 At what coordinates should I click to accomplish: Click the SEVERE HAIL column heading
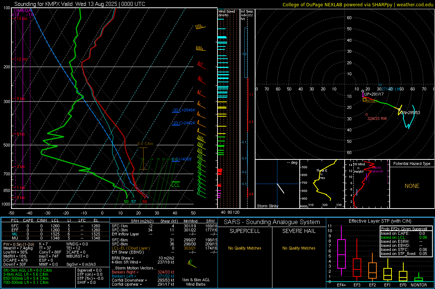tap(299, 231)
